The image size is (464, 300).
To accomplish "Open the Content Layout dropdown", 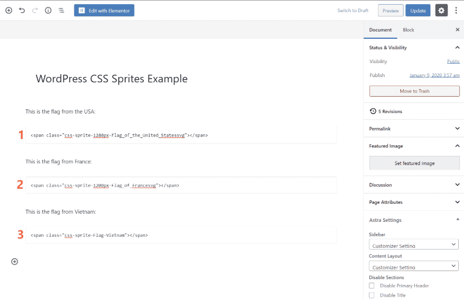I will click(414, 266).
